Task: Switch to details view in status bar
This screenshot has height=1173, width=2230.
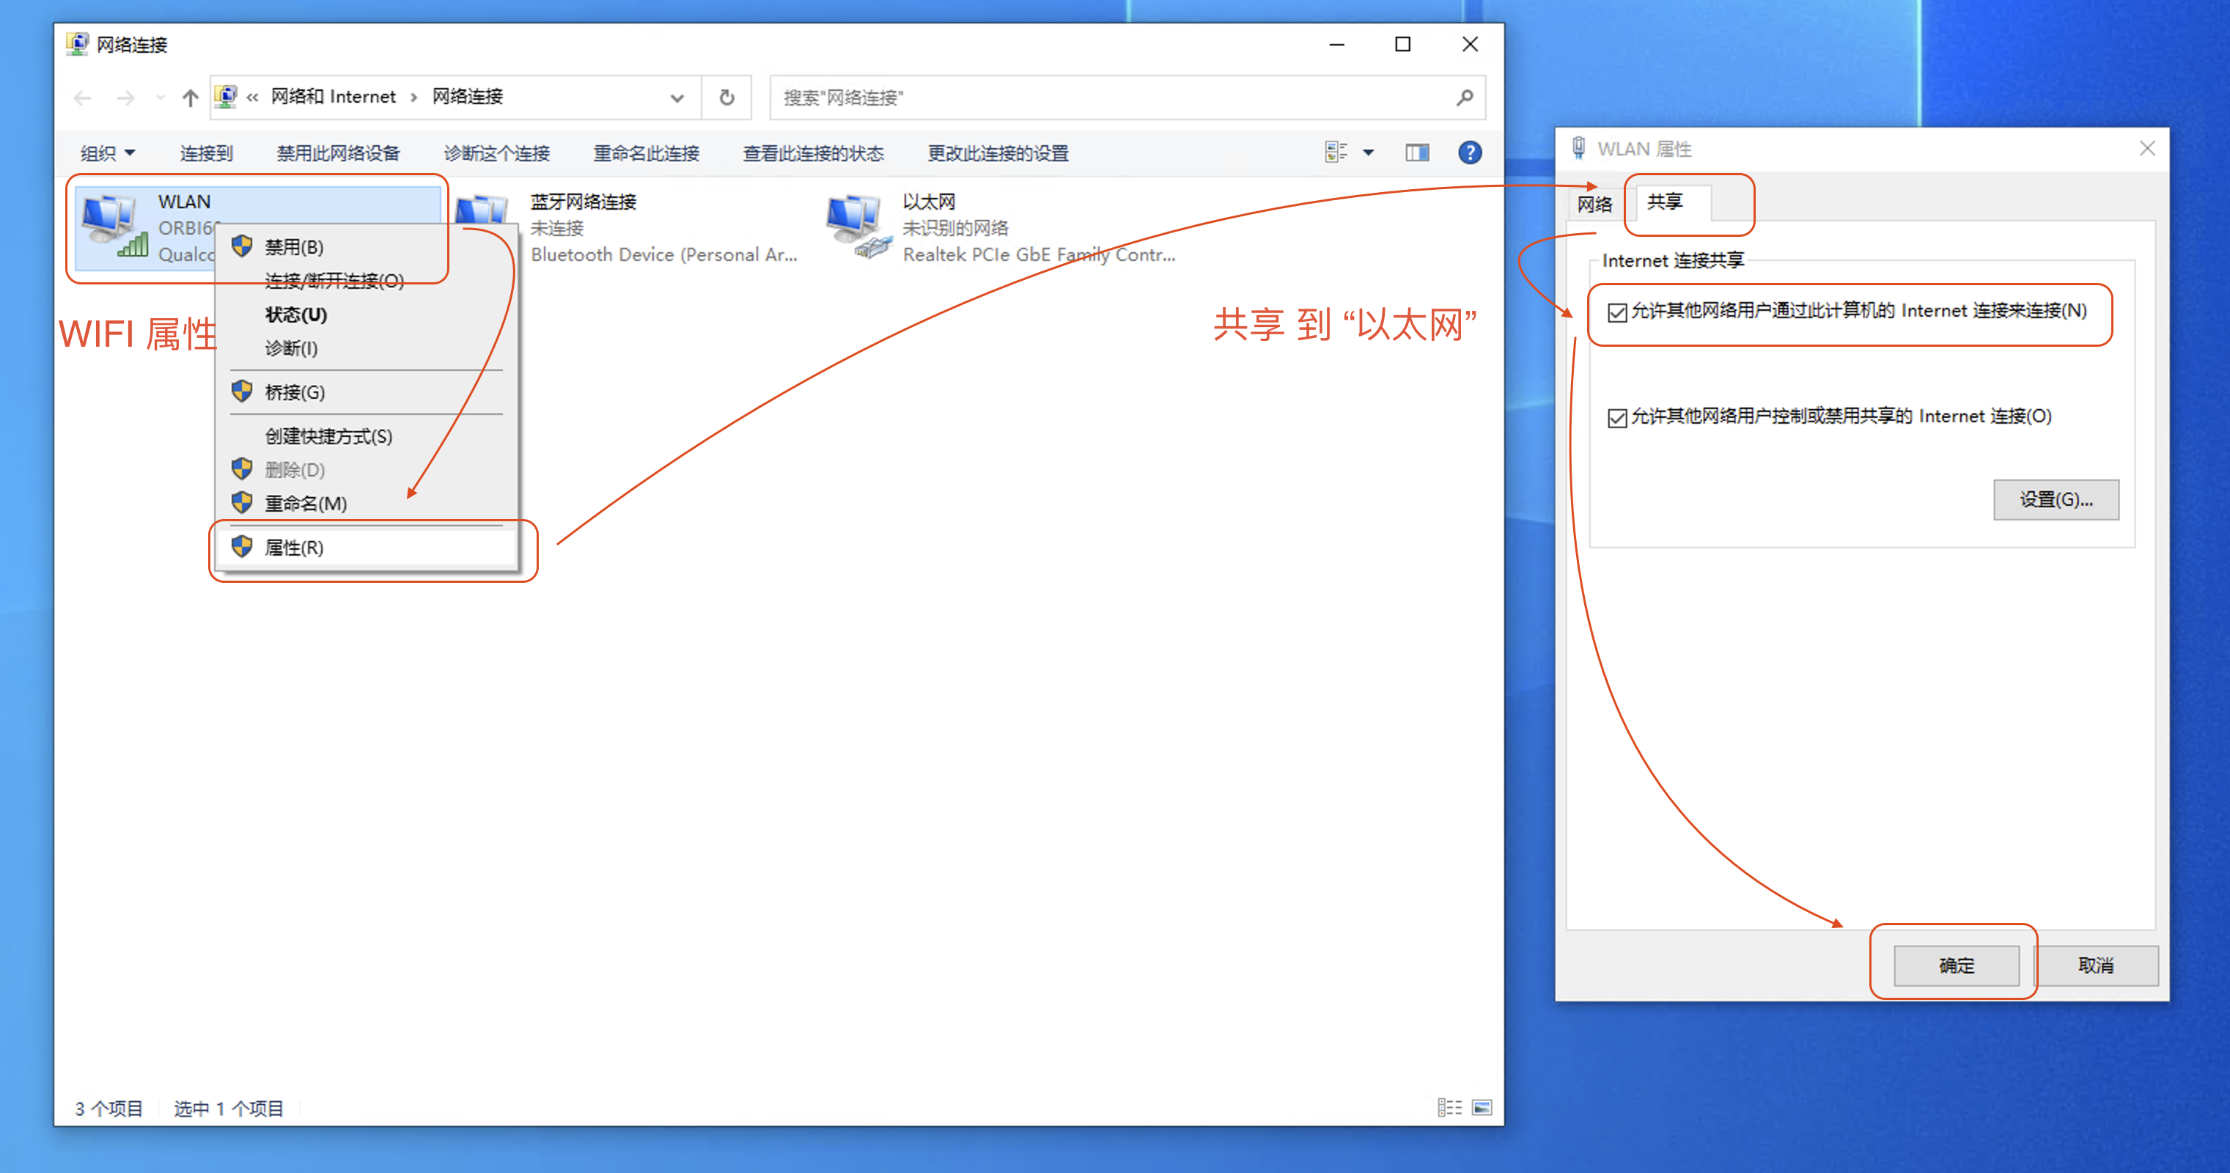Action: pos(1449,1107)
